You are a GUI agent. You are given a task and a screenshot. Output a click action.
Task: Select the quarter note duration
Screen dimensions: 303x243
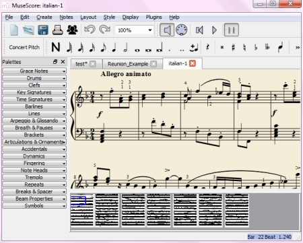(x=114, y=47)
